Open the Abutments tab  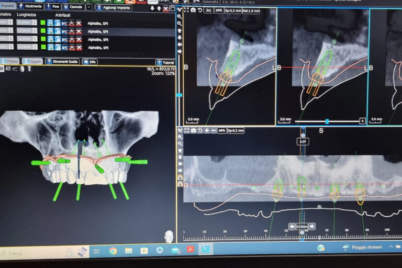[x=30, y=7]
